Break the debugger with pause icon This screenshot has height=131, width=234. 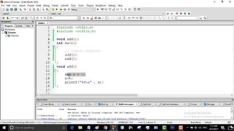[125, 9]
